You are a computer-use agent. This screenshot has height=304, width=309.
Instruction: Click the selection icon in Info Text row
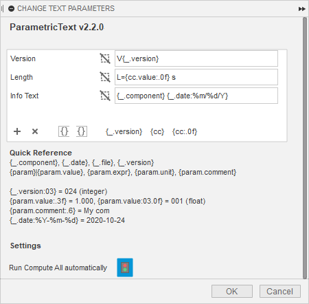[105, 96]
